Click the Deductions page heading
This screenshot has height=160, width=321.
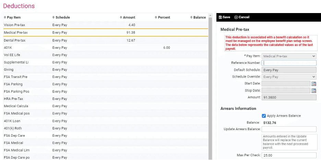click(19, 6)
